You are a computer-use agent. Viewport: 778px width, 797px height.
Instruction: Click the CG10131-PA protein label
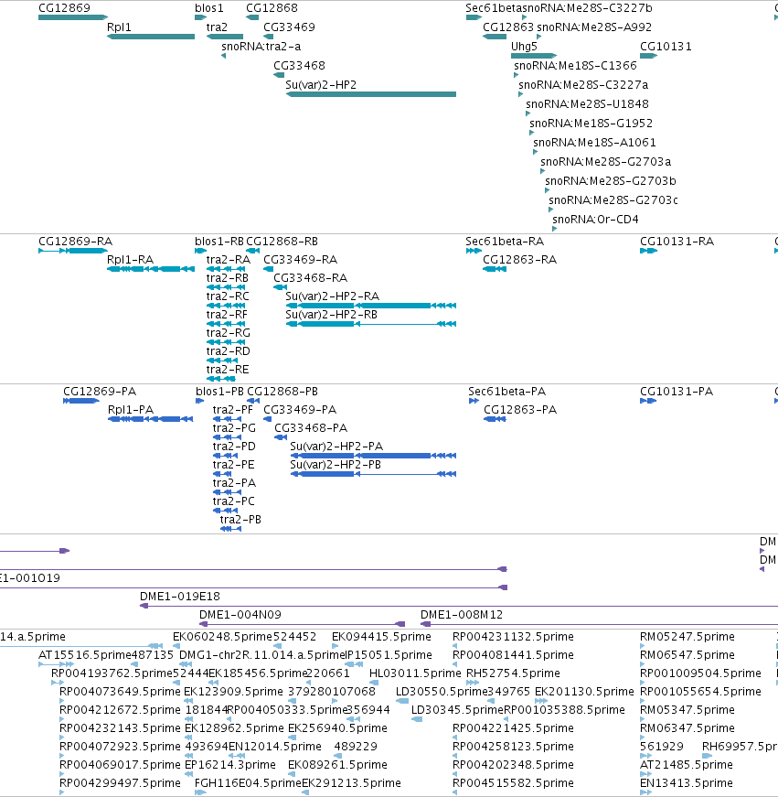pyautogui.click(x=677, y=392)
